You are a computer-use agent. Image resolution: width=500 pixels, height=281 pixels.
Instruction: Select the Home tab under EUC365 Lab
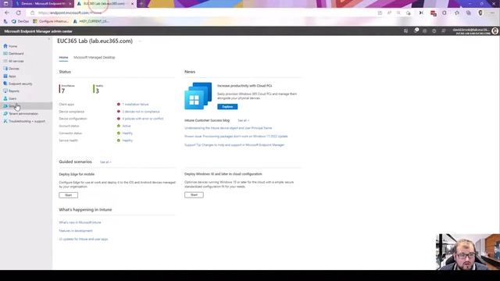(63, 58)
